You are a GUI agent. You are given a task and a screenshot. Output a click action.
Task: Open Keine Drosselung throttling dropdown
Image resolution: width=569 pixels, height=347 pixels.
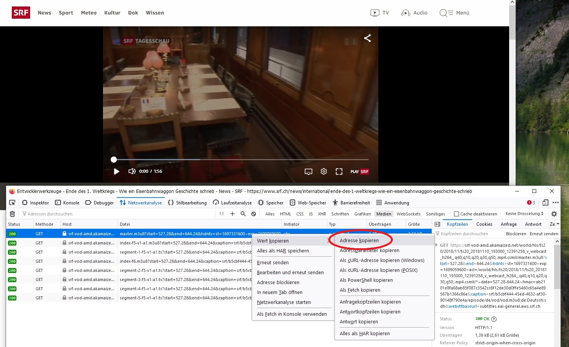click(524, 214)
